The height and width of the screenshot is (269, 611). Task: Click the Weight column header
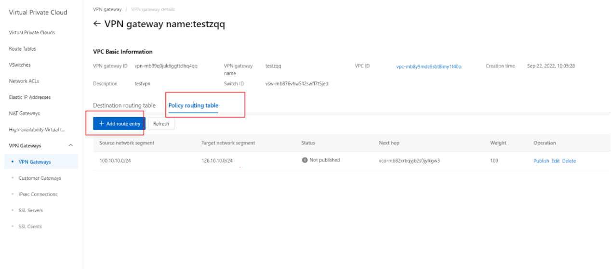coord(498,143)
